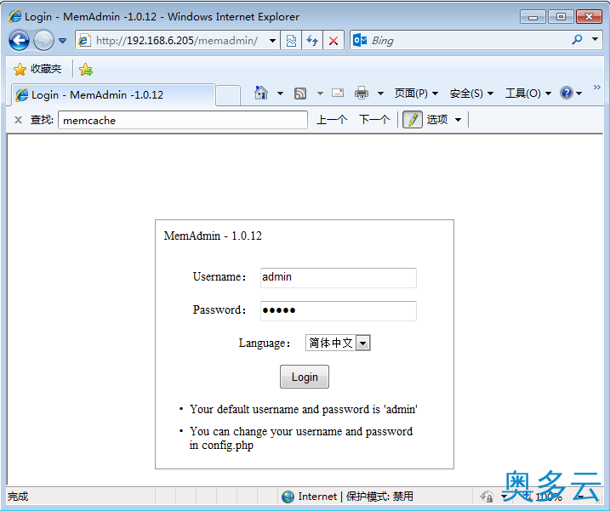The height and width of the screenshot is (511, 610).
Task: Expand the address bar history dropdown
Action: (273, 41)
